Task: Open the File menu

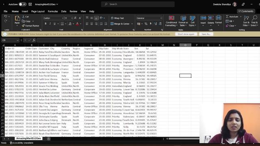Action: click(5, 11)
